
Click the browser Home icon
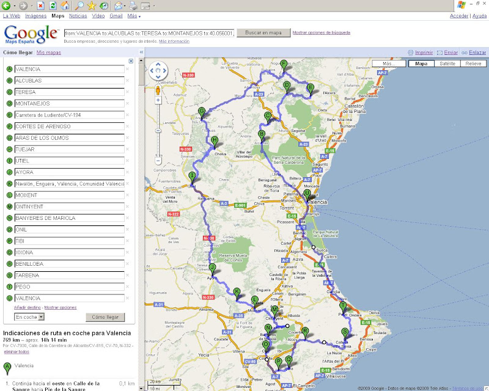(x=65, y=5)
